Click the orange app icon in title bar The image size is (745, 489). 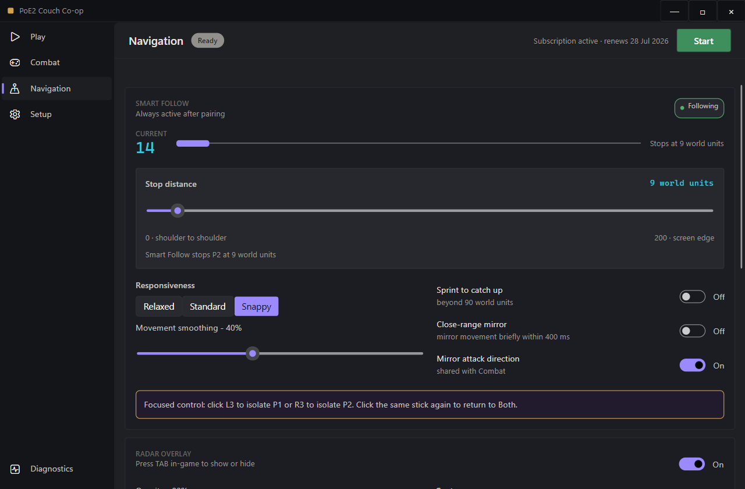(10, 10)
